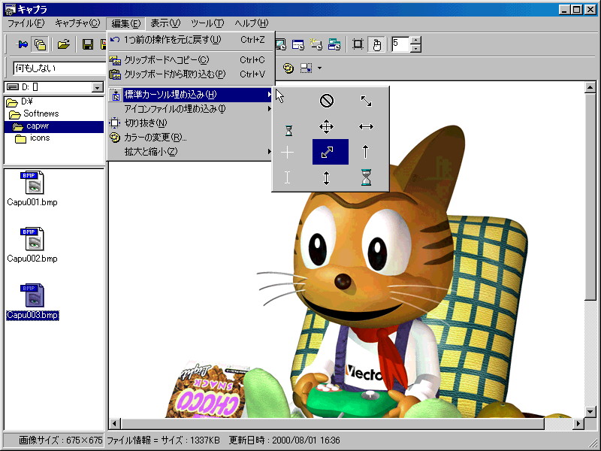Toggle the mouse cursor capture toolbar button

click(x=378, y=44)
